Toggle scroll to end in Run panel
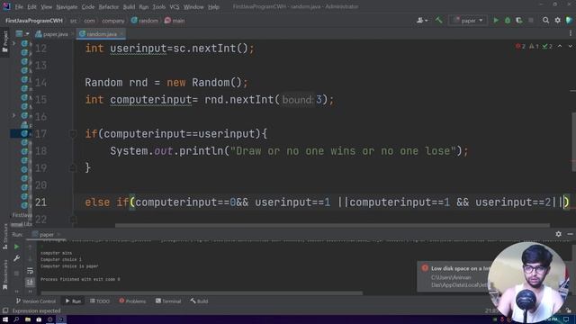 [x=30, y=282]
